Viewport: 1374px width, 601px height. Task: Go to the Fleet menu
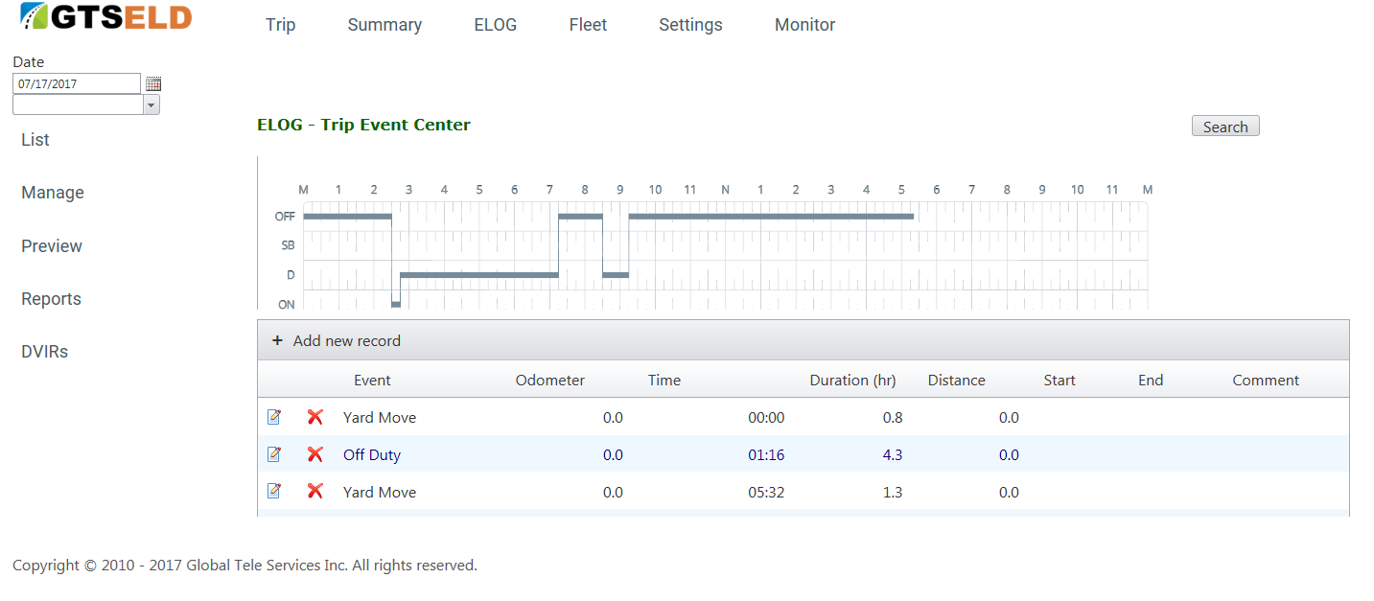click(x=588, y=25)
